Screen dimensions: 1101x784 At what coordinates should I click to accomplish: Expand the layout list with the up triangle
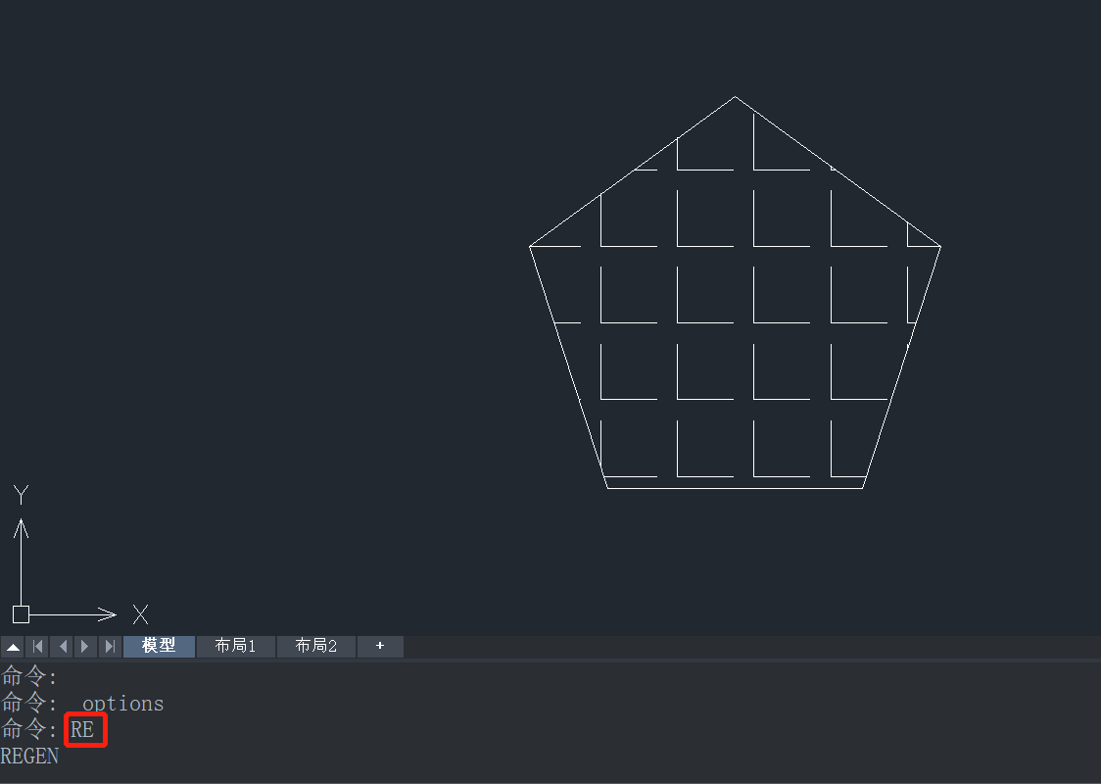pos(13,646)
